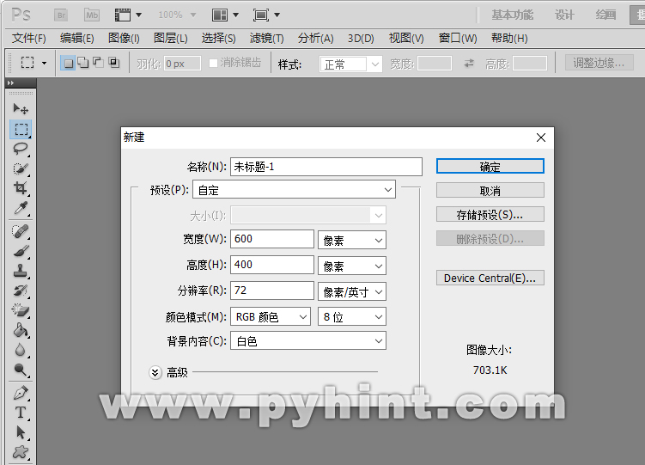The width and height of the screenshot is (645, 465).
Task: Open the 图层(L) menu
Action: (x=171, y=39)
